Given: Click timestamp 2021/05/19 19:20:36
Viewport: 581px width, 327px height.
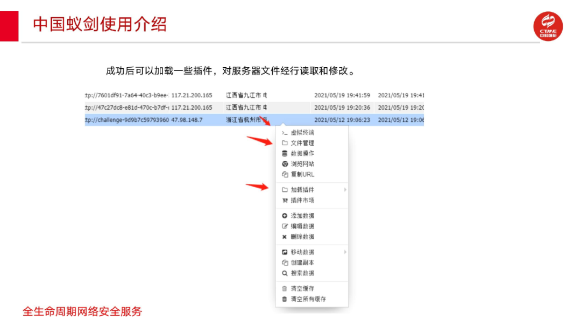Looking at the screenshot, I should [x=342, y=108].
